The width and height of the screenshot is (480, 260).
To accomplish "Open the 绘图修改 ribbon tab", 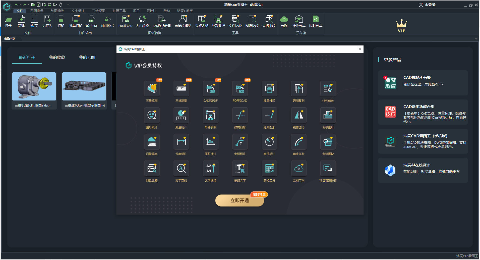I will point(57,11).
